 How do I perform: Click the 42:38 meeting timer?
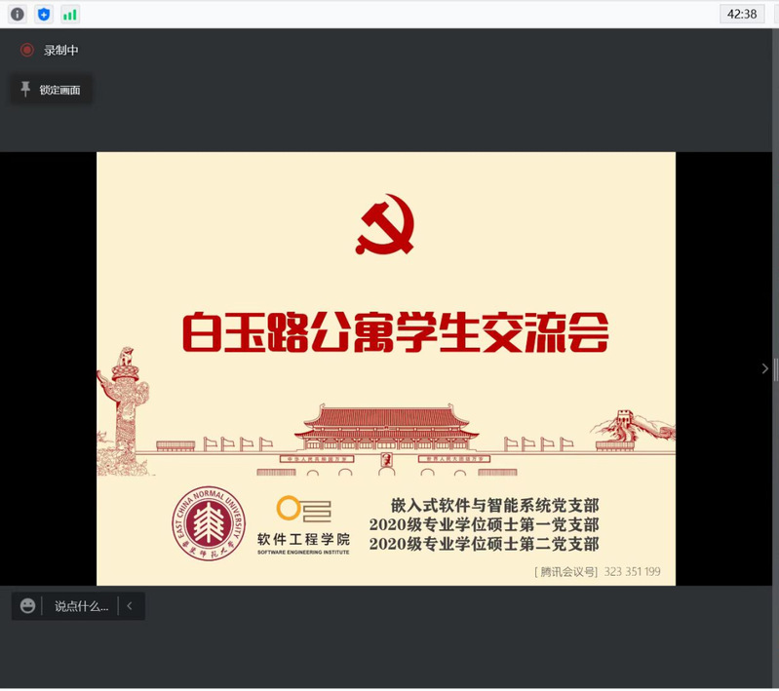point(741,14)
